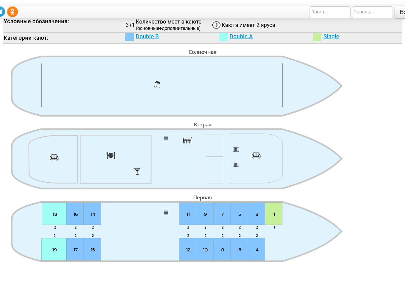Click the dining table icon on second deck
The height and width of the screenshot is (285, 405).
[x=187, y=140]
